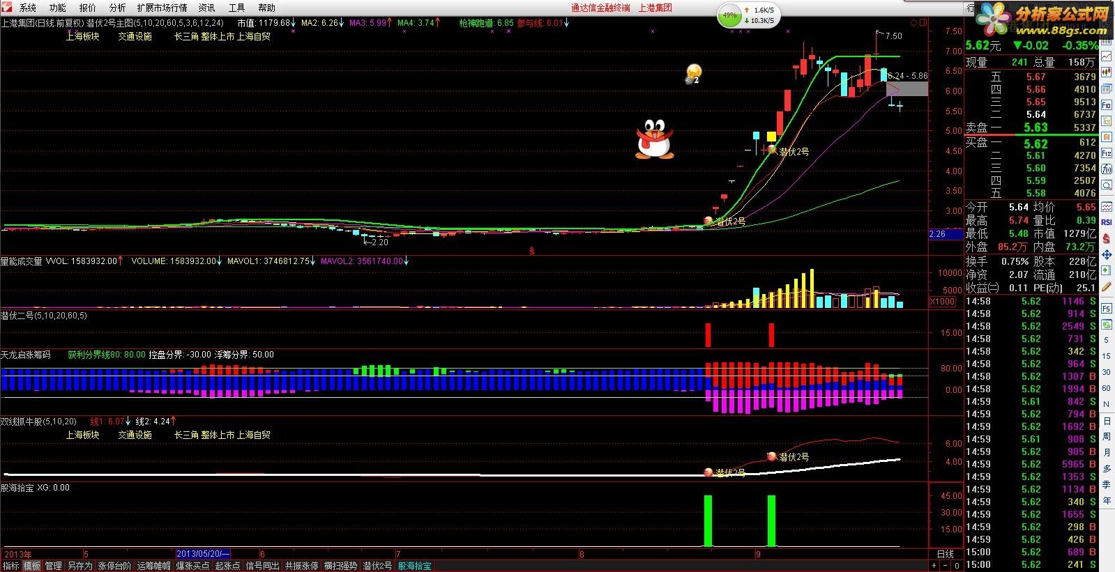Screen dimensions: 1115x572
Task: Click the 2013/05/20 date marker on timeline
Action: (x=203, y=554)
